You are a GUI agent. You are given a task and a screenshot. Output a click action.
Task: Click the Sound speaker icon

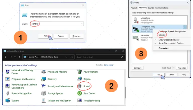[x=80, y=86]
